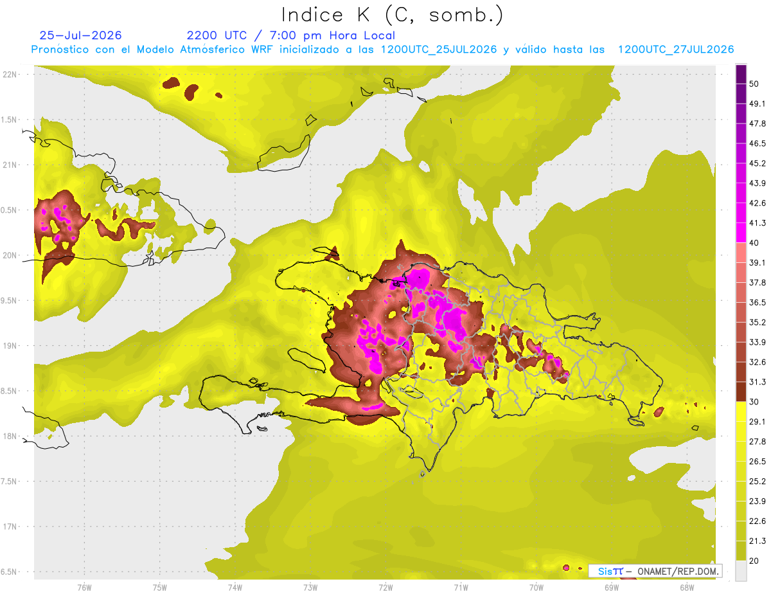The height and width of the screenshot is (596, 771).
Task: Click the latitude label "17N"
Action: coord(10,527)
